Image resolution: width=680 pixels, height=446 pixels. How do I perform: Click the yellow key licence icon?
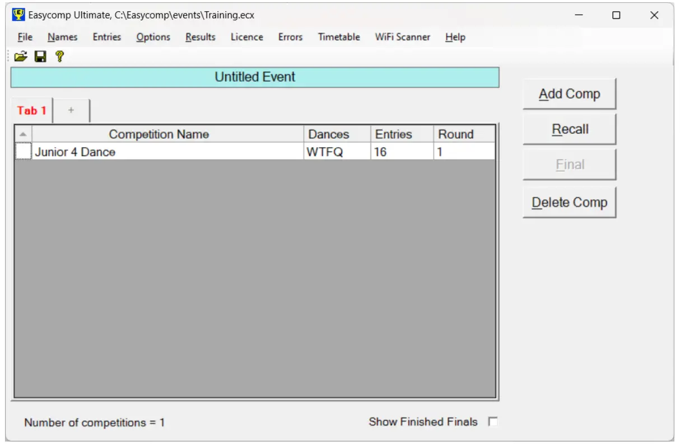tap(59, 56)
